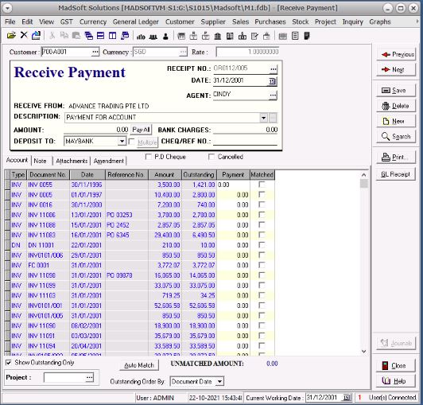Image resolution: width=423 pixels, height=405 pixels.
Task: Browse projects with the Project ellipsis button
Action: (x=89, y=377)
